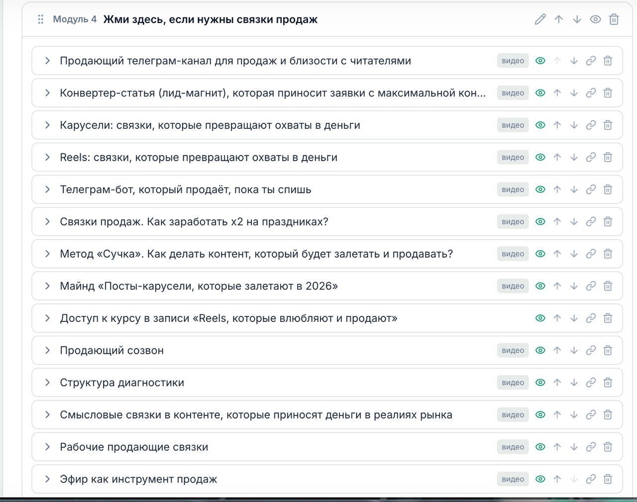Click 'видео' tag on 'Телеграм-бот' lesson
This screenshot has height=502, width=637.
point(513,190)
